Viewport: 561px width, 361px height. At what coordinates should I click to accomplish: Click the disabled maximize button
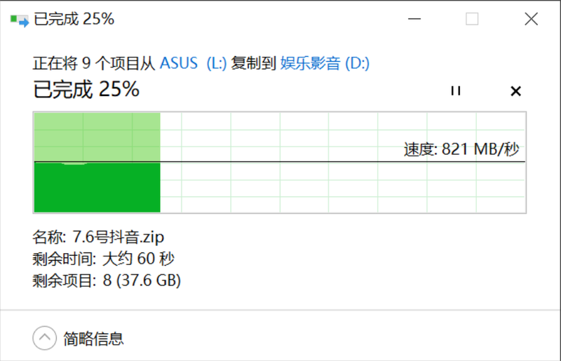472,19
